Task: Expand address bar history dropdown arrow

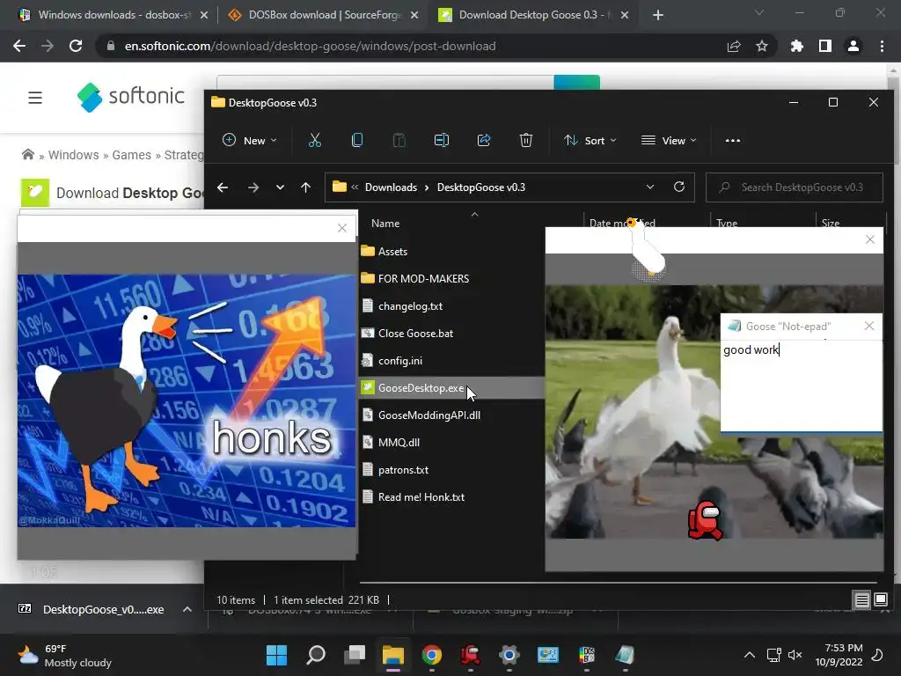Action: pyautogui.click(x=650, y=187)
